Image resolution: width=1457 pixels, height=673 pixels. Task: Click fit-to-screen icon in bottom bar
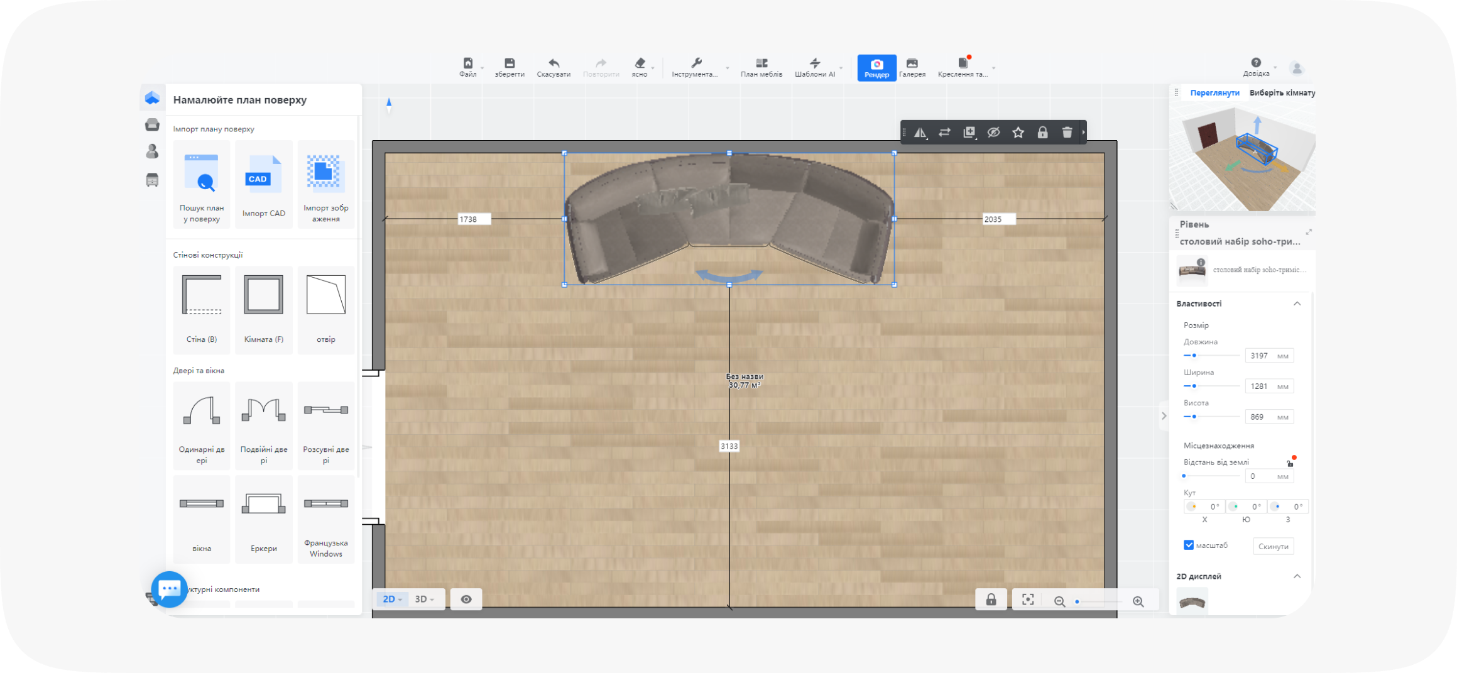coord(1028,600)
